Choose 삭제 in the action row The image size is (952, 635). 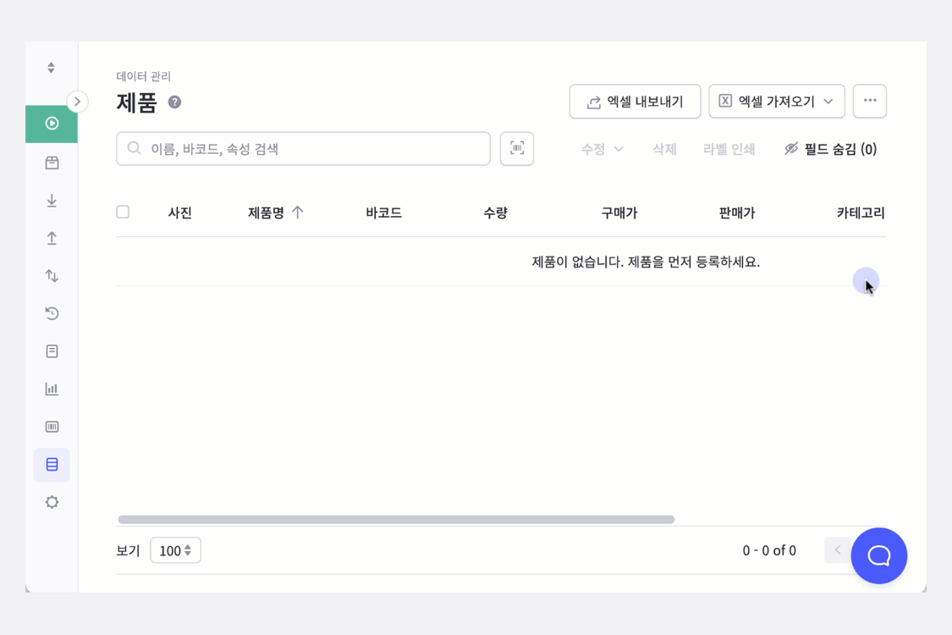point(663,148)
